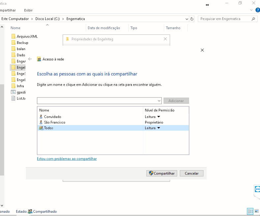
Task: Select the Backup folder icon
Action: pyautogui.click(x=14, y=43)
